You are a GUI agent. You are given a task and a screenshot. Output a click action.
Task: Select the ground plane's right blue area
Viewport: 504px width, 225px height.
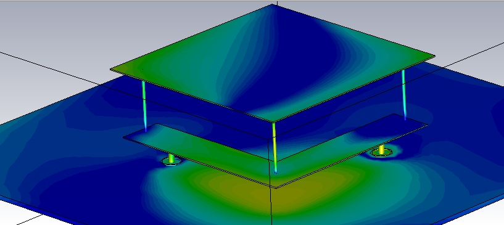click(466, 144)
